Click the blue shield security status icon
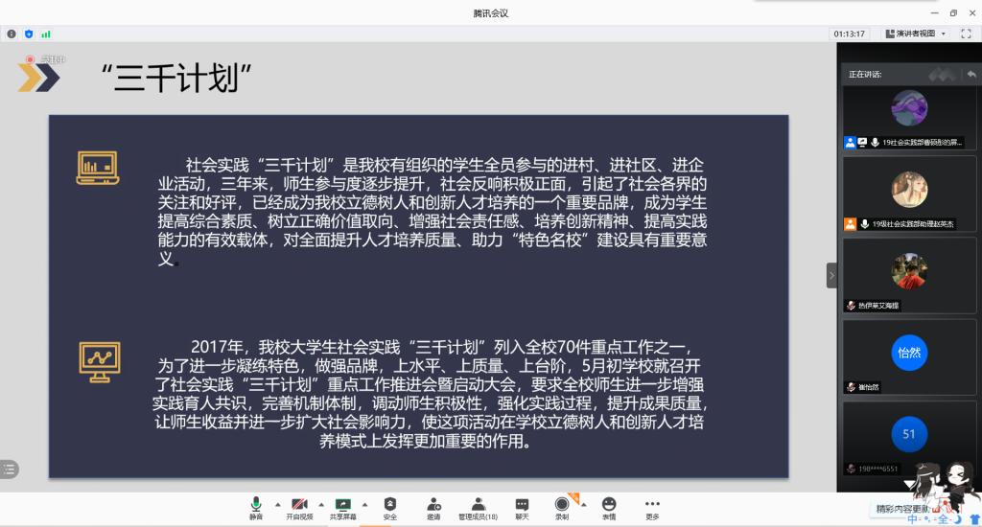982x527 pixels. pos(29,34)
